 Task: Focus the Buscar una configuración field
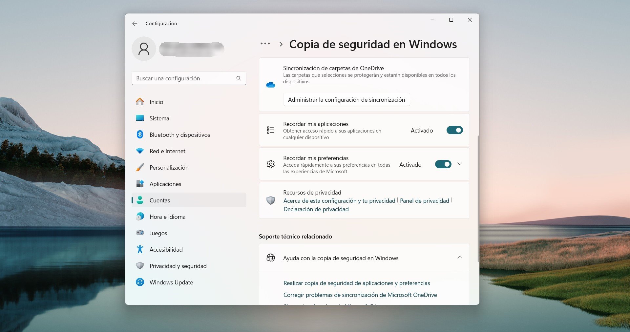click(189, 78)
